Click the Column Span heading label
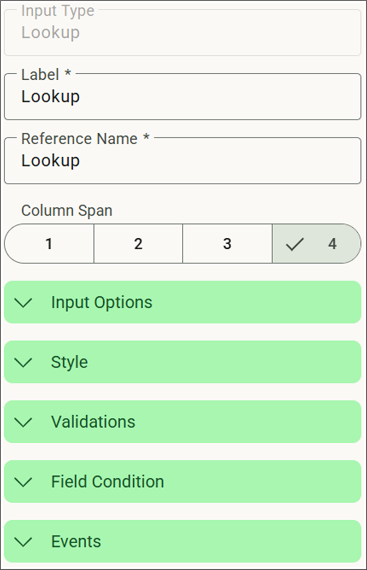Viewport: 367px width, 570px height. click(x=66, y=210)
